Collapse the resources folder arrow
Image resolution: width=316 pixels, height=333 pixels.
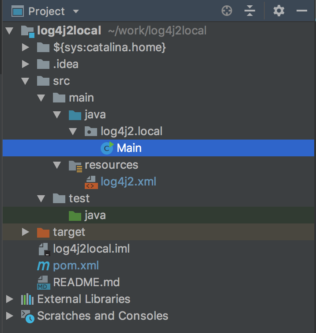pos(57,165)
